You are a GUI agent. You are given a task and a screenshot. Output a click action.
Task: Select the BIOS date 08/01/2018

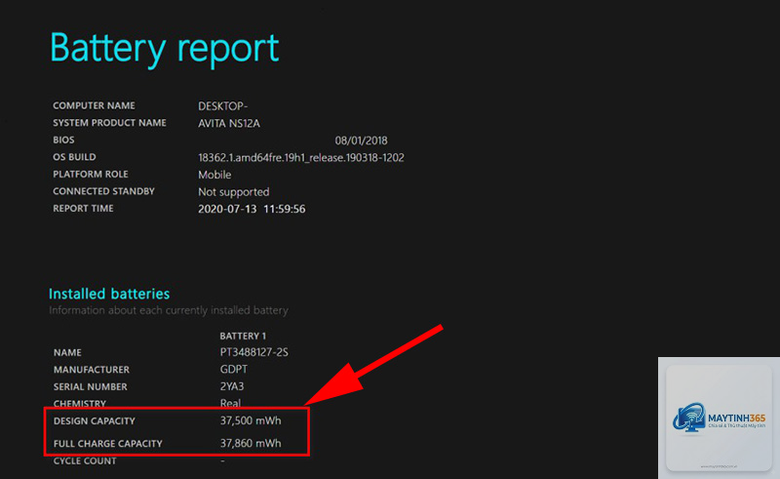click(x=361, y=140)
